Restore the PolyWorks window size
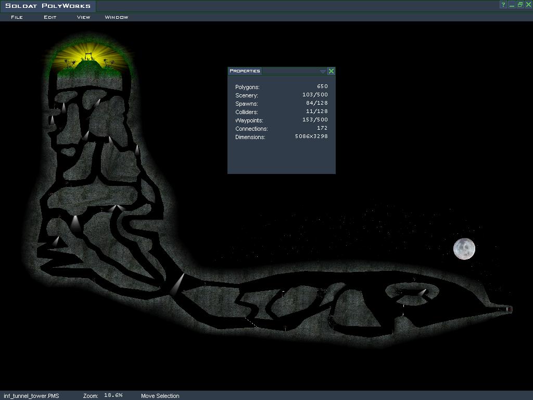 520,5
